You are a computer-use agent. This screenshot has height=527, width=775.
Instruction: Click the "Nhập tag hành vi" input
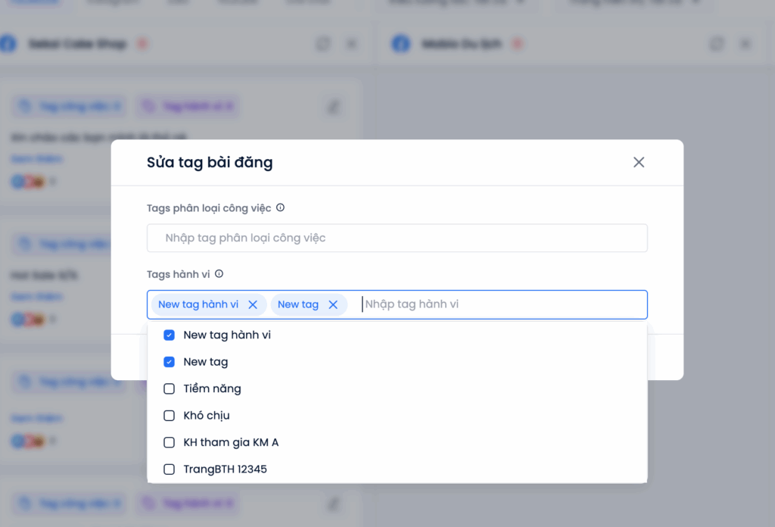500,304
